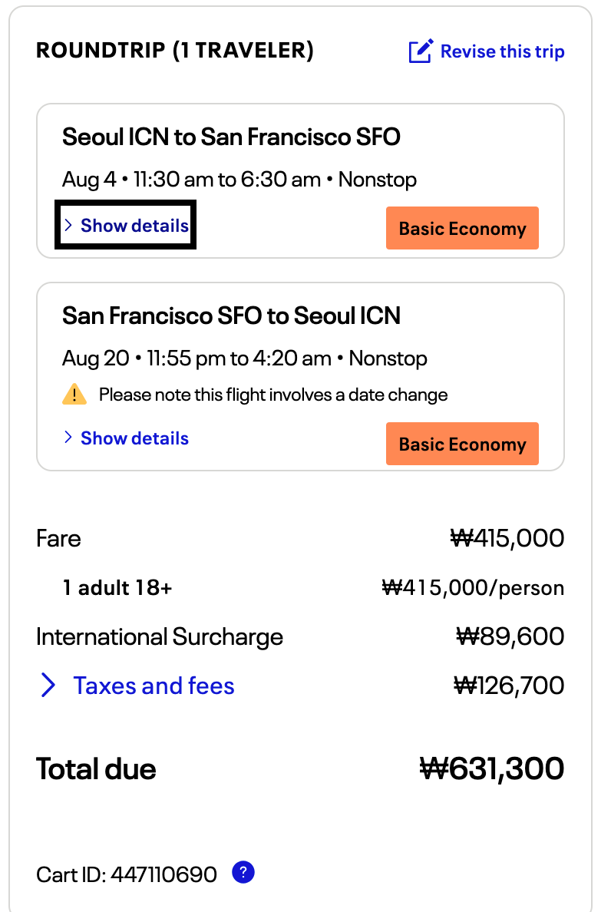Click the yellow date change warning icon
611x912 pixels.
click(74, 395)
